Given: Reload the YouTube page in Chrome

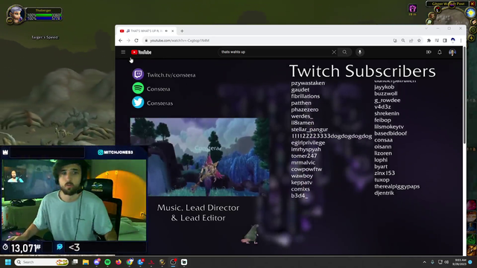Looking at the screenshot, I should pos(136,40).
